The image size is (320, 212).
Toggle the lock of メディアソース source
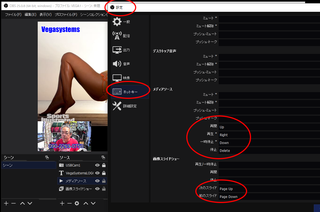[104, 181]
